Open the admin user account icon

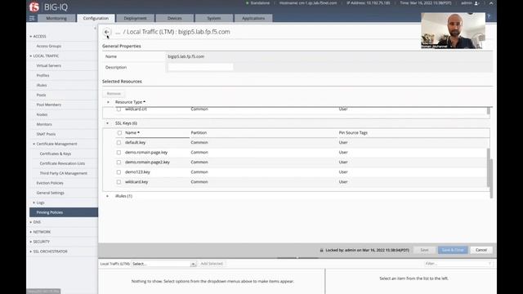(x=476, y=3)
